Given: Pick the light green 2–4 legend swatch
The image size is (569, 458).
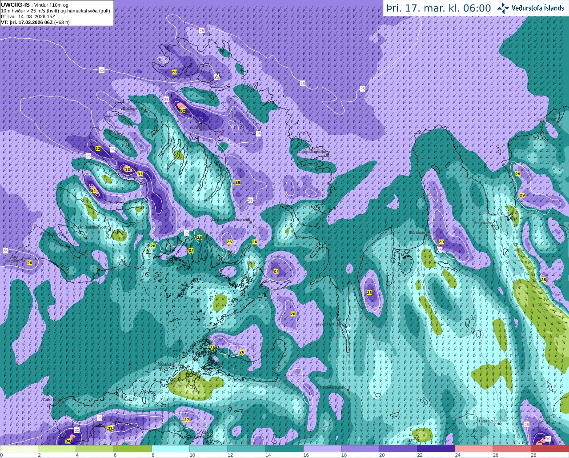Looking at the screenshot, I should tap(57, 449).
